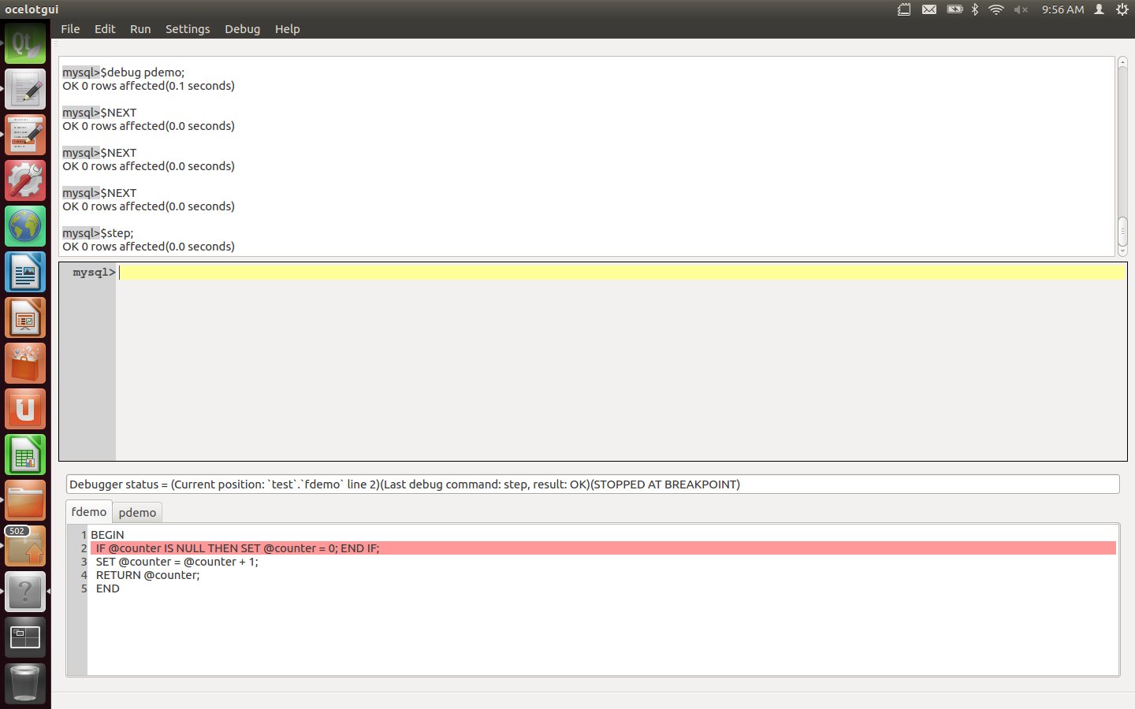
Task: Click history scrollbar up arrow
Action: coord(1122,62)
